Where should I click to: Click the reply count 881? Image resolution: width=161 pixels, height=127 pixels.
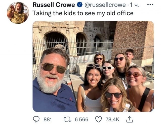point(48,119)
